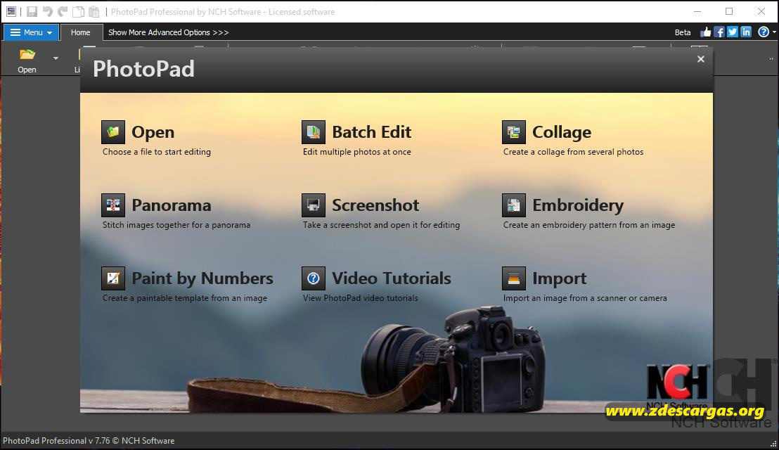Click the Beta label in the ribbon

click(x=683, y=32)
